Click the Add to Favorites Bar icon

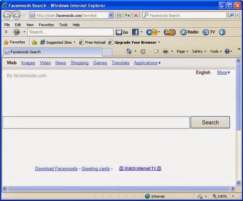[x=34, y=42]
